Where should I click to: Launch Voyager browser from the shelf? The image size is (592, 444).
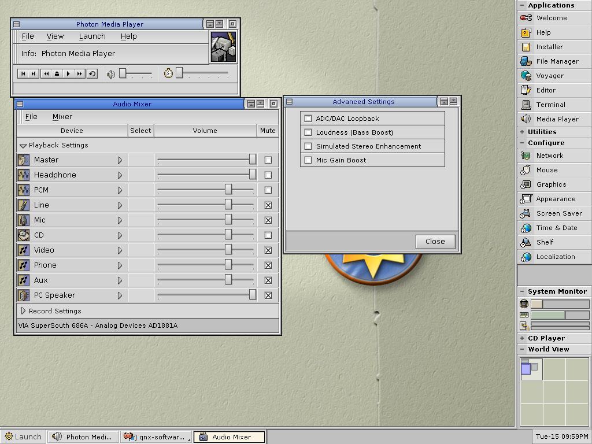tap(549, 76)
